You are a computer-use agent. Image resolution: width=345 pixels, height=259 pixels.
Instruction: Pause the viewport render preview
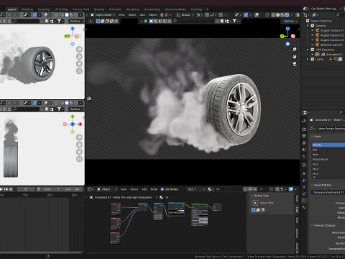click(298, 15)
